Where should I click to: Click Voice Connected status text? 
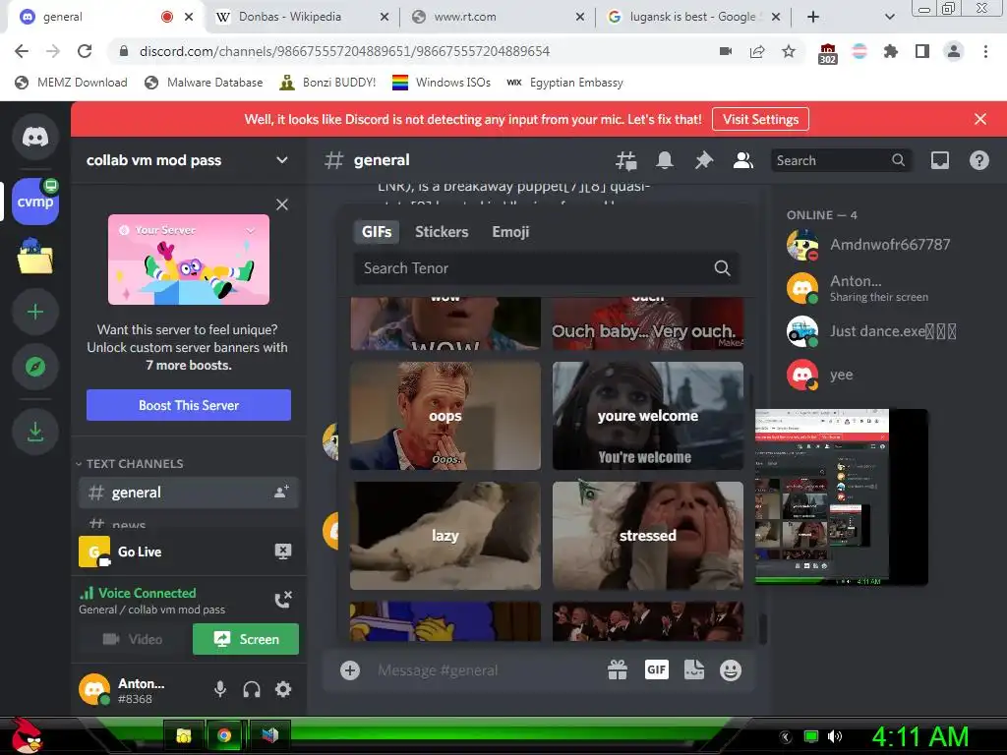point(148,593)
